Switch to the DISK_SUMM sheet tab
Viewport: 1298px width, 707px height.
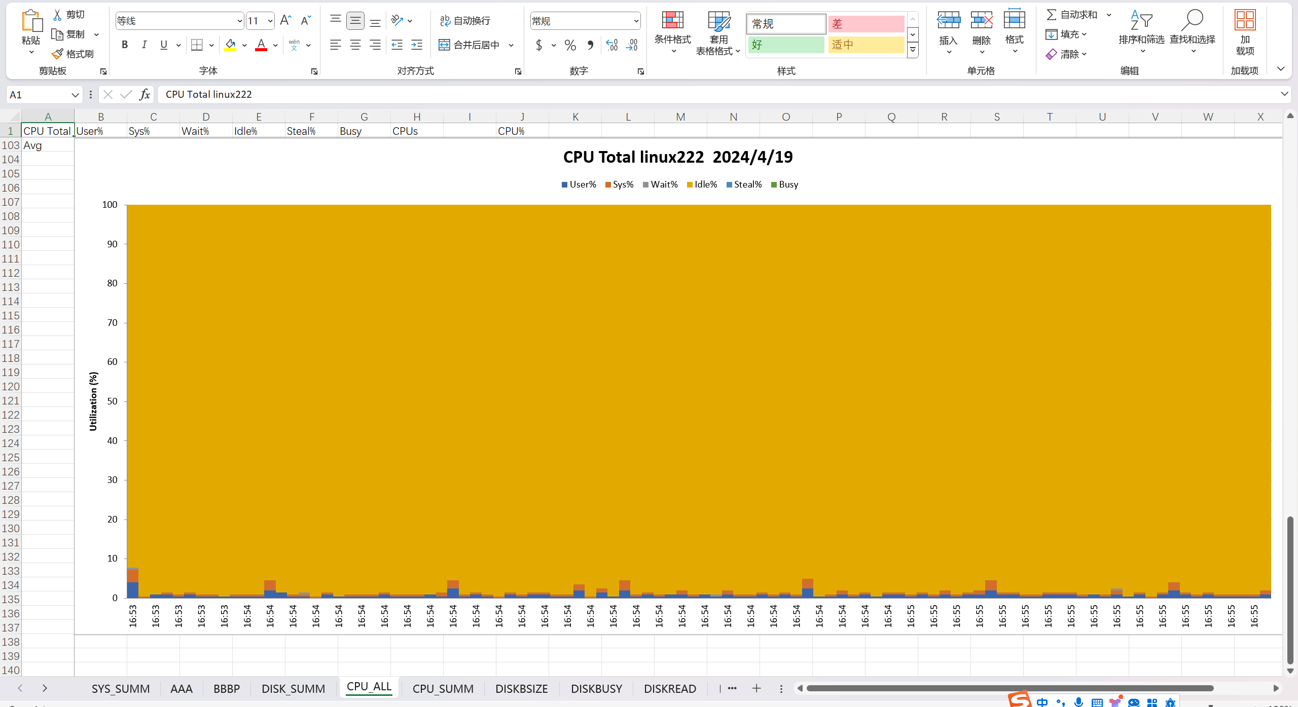pyautogui.click(x=293, y=689)
